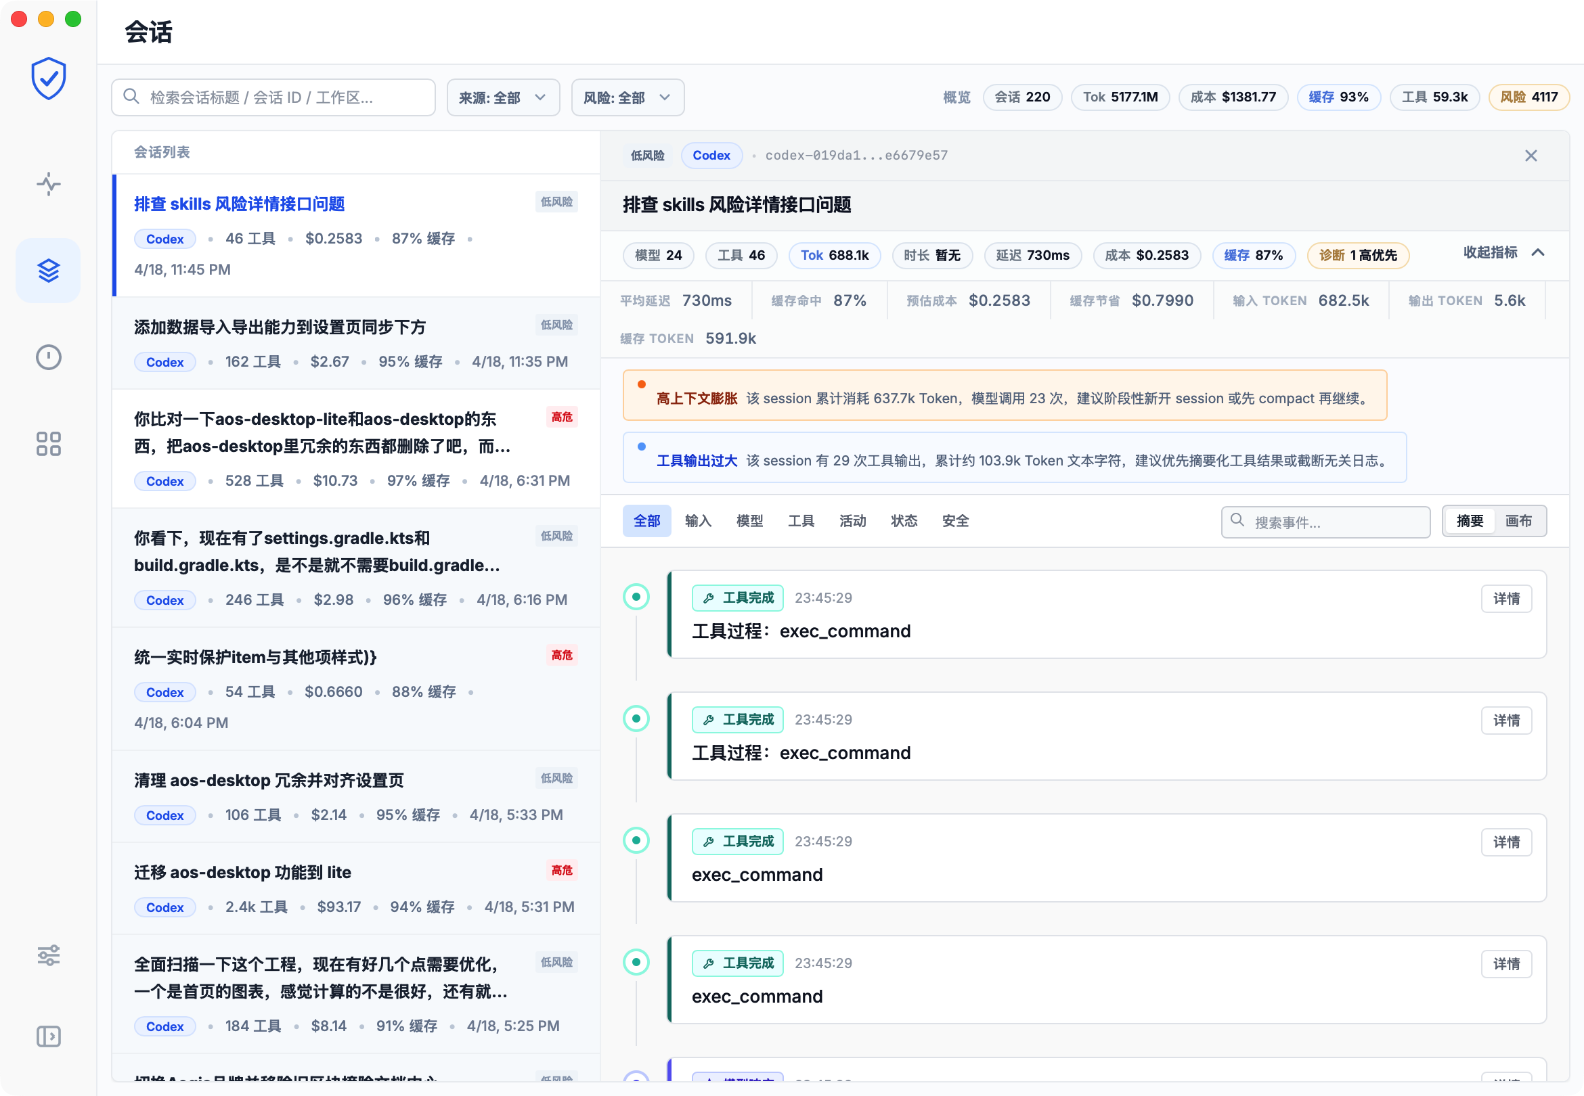Click the blue shield logo at the top left
Screen dimensions: 1584x1096
(48, 78)
